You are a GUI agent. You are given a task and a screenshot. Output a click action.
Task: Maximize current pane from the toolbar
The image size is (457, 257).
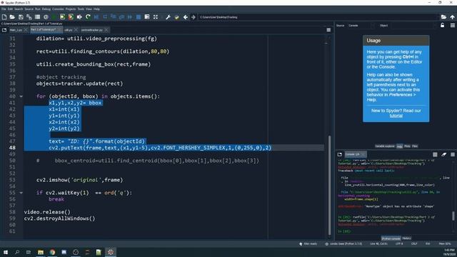point(147,17)
